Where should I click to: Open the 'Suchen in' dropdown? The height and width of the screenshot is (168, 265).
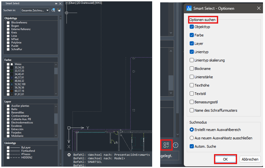pyautogui.click(x=35, y=10)
